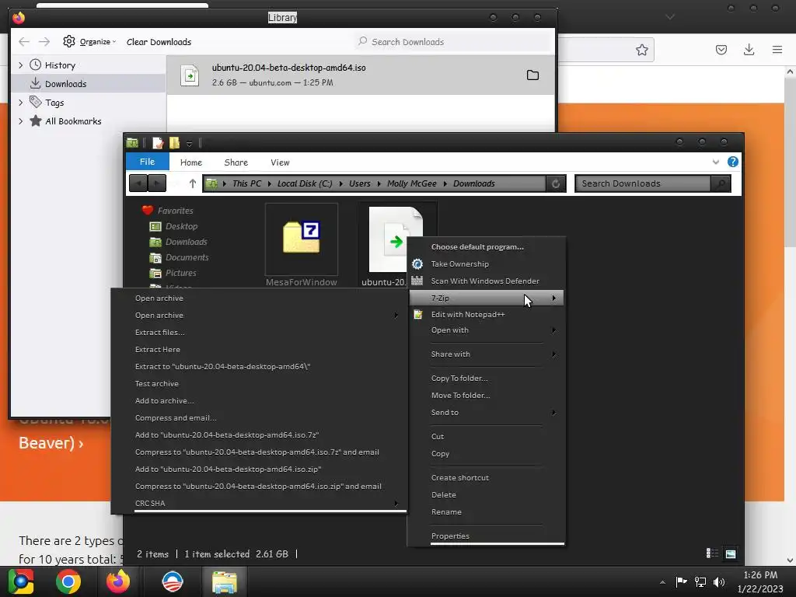The height and width of the screenshot is (597, 796).
Task: Open containing folder for ubuntu iso download
Action: click(532, 75)
